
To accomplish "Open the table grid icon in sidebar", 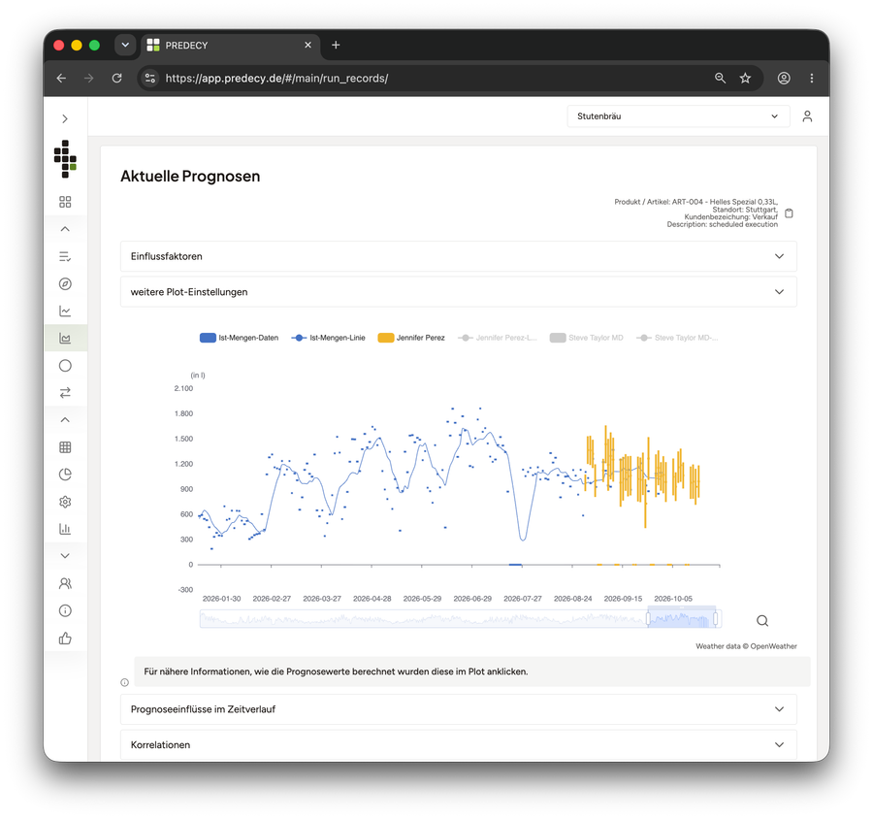I will [x=65, y=446].
